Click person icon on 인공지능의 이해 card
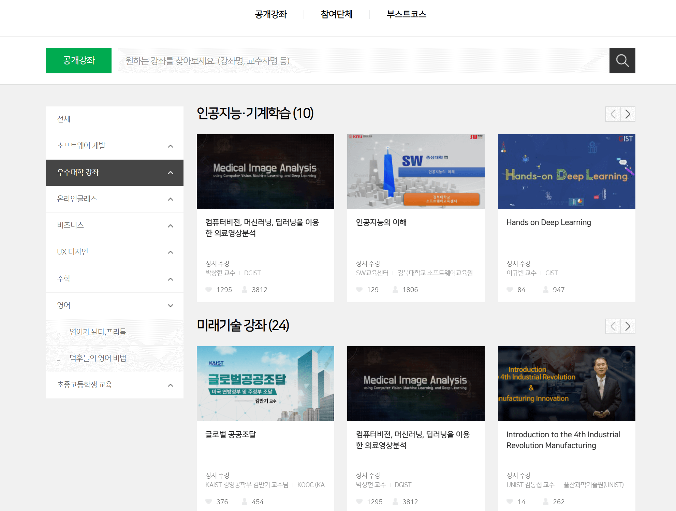 [x=395, y=290]
